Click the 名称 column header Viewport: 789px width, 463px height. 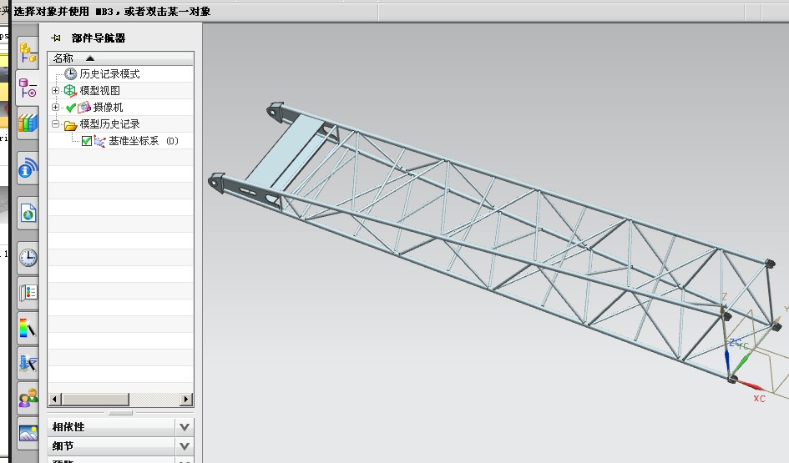click(x=121, y=58)
